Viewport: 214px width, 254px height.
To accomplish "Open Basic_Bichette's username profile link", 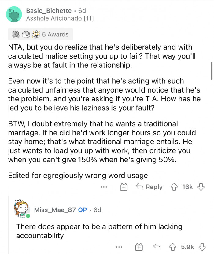I will pos(49,11).
